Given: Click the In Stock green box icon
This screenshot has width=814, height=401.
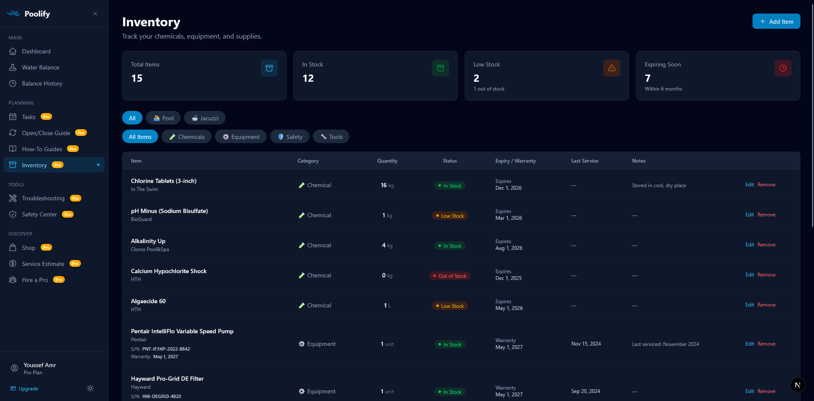Looking at the screenshot, I should pyautogui.click(x=440, y=68).
